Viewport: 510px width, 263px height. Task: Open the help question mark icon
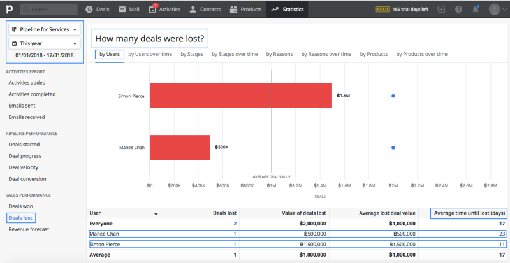[x=458, y=10]
